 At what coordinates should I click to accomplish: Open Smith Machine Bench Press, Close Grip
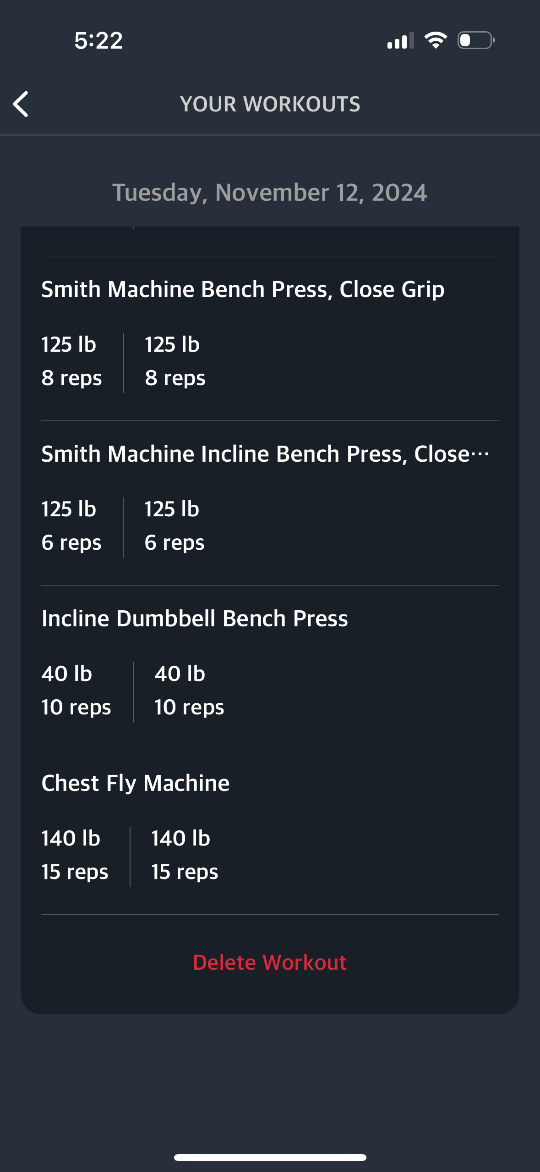243,289
